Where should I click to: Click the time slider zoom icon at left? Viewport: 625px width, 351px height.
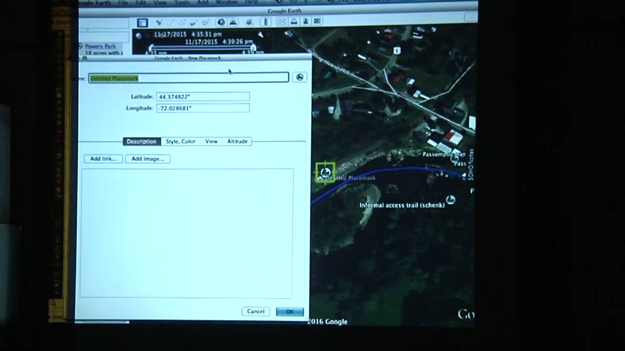[138, 36]
